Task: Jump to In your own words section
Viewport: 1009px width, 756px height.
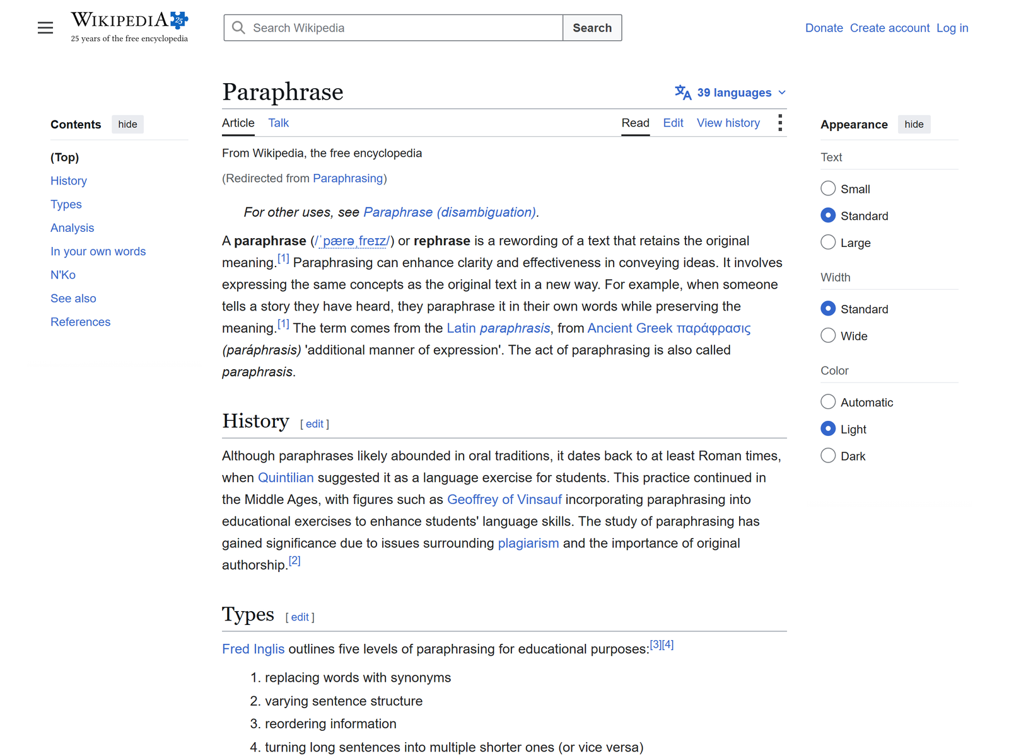Action: [98, 251]
